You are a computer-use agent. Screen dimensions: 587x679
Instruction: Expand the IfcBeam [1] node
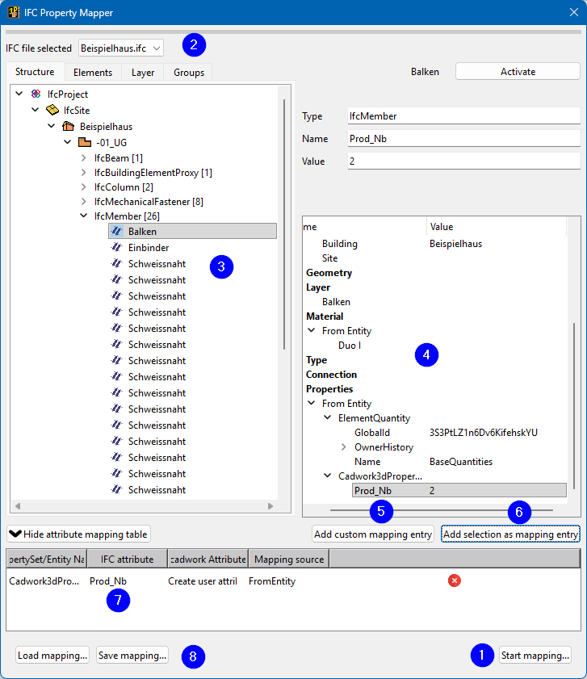(84, 158)
